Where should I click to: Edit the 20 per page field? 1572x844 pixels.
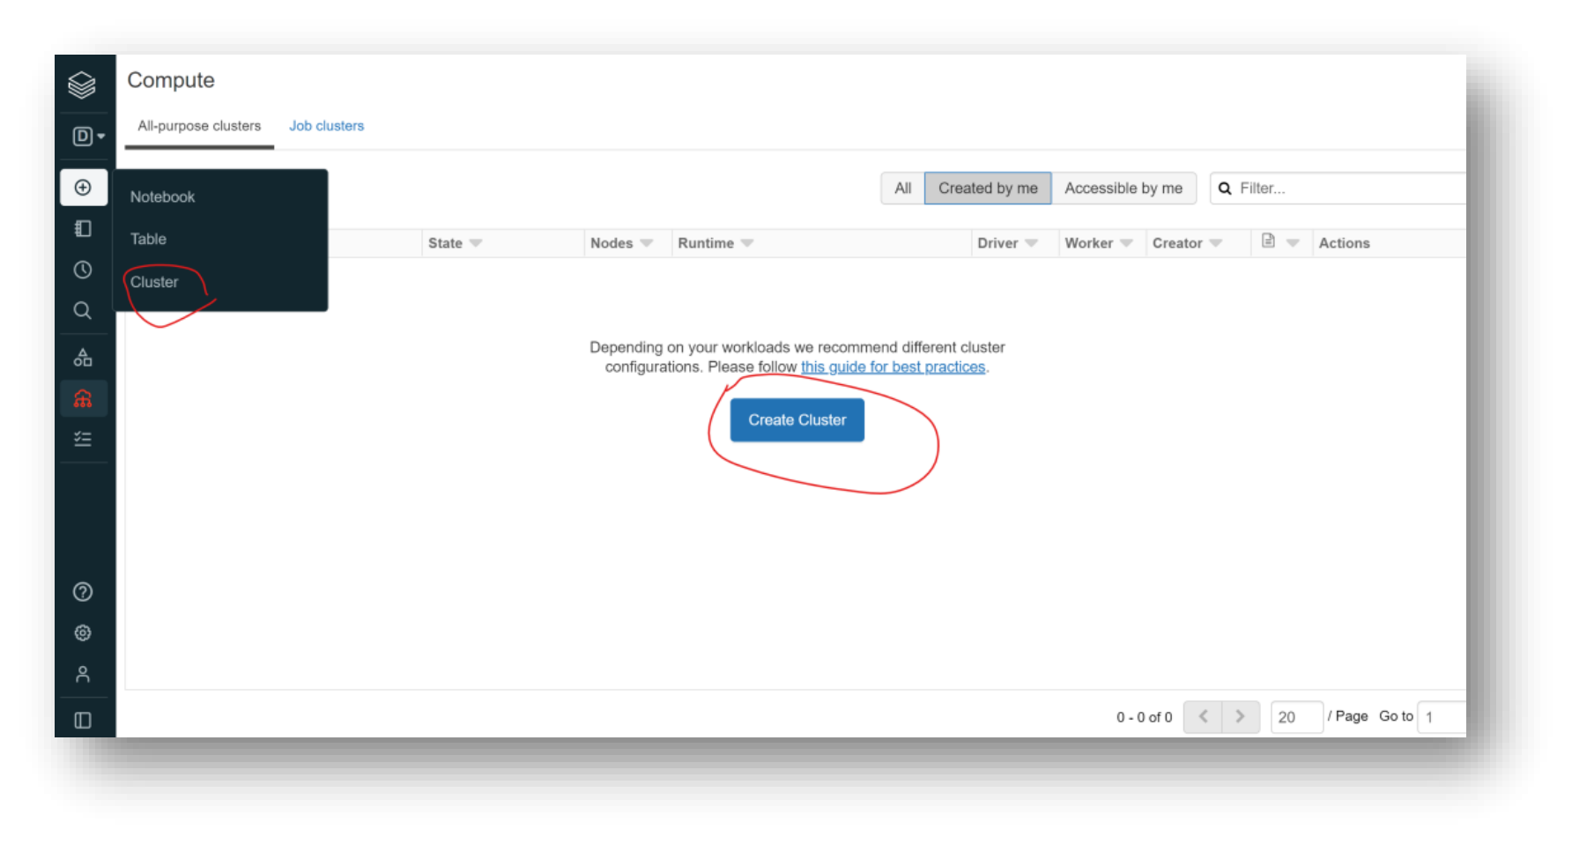[1296, 717]
